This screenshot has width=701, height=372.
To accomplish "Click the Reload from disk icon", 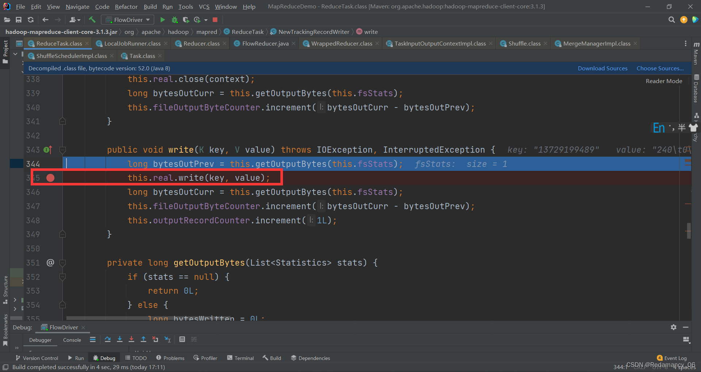I will click(31, 20).
